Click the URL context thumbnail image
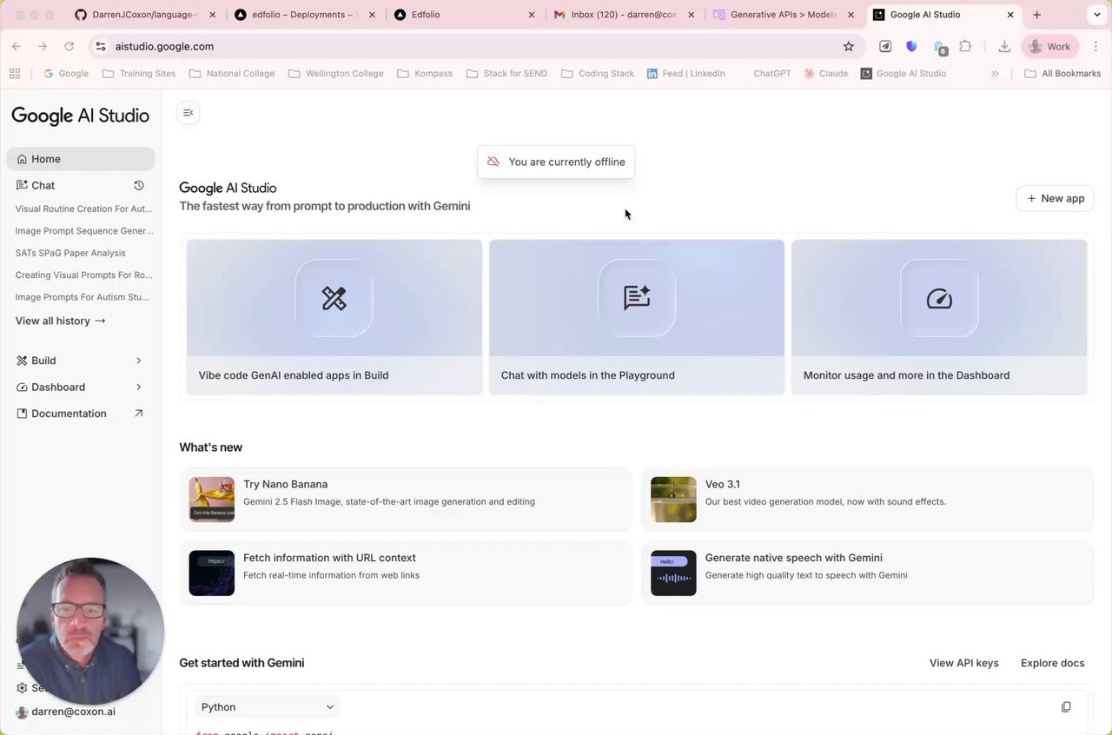1112x735 pixels. click(x=212, y=573)
